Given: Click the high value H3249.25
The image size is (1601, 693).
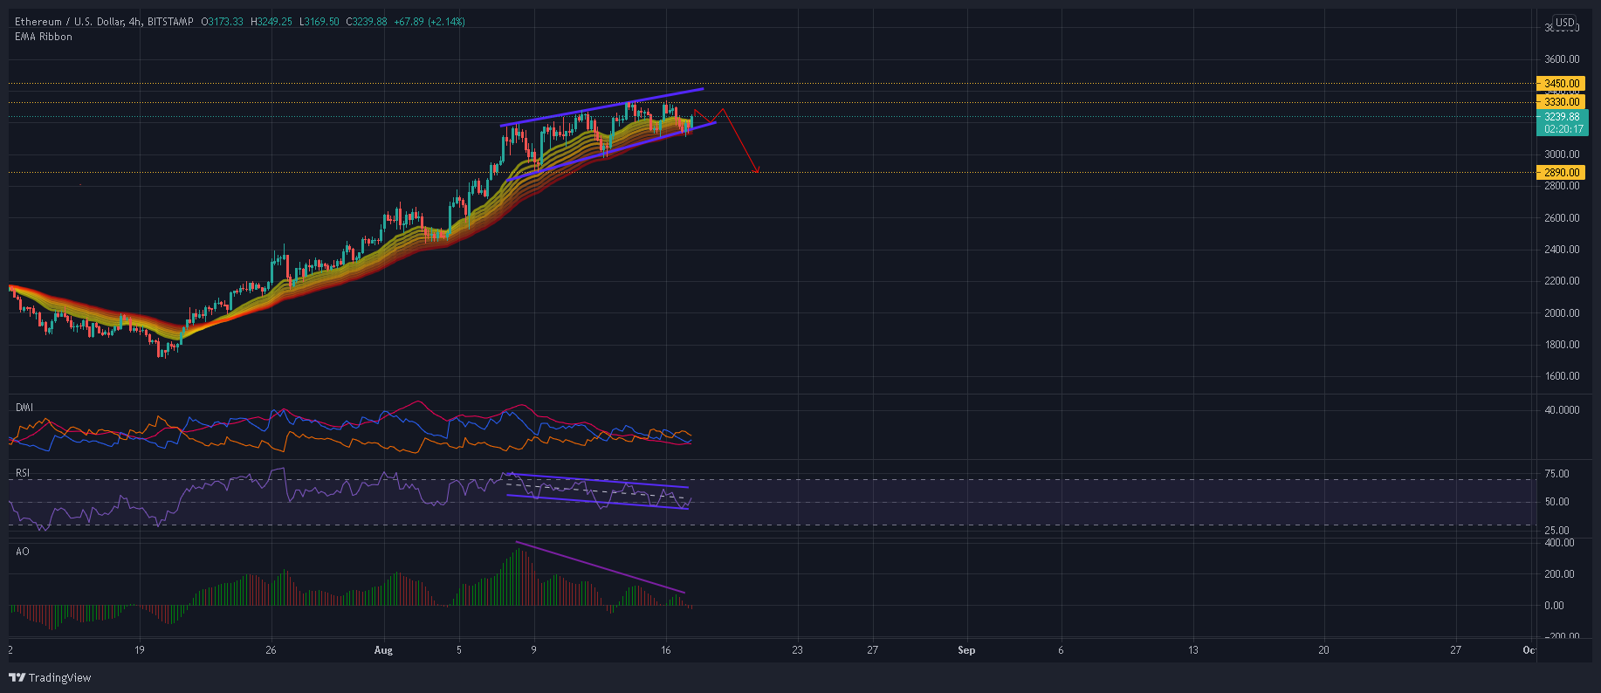Looking at the screenshot, I should (271, 22).
